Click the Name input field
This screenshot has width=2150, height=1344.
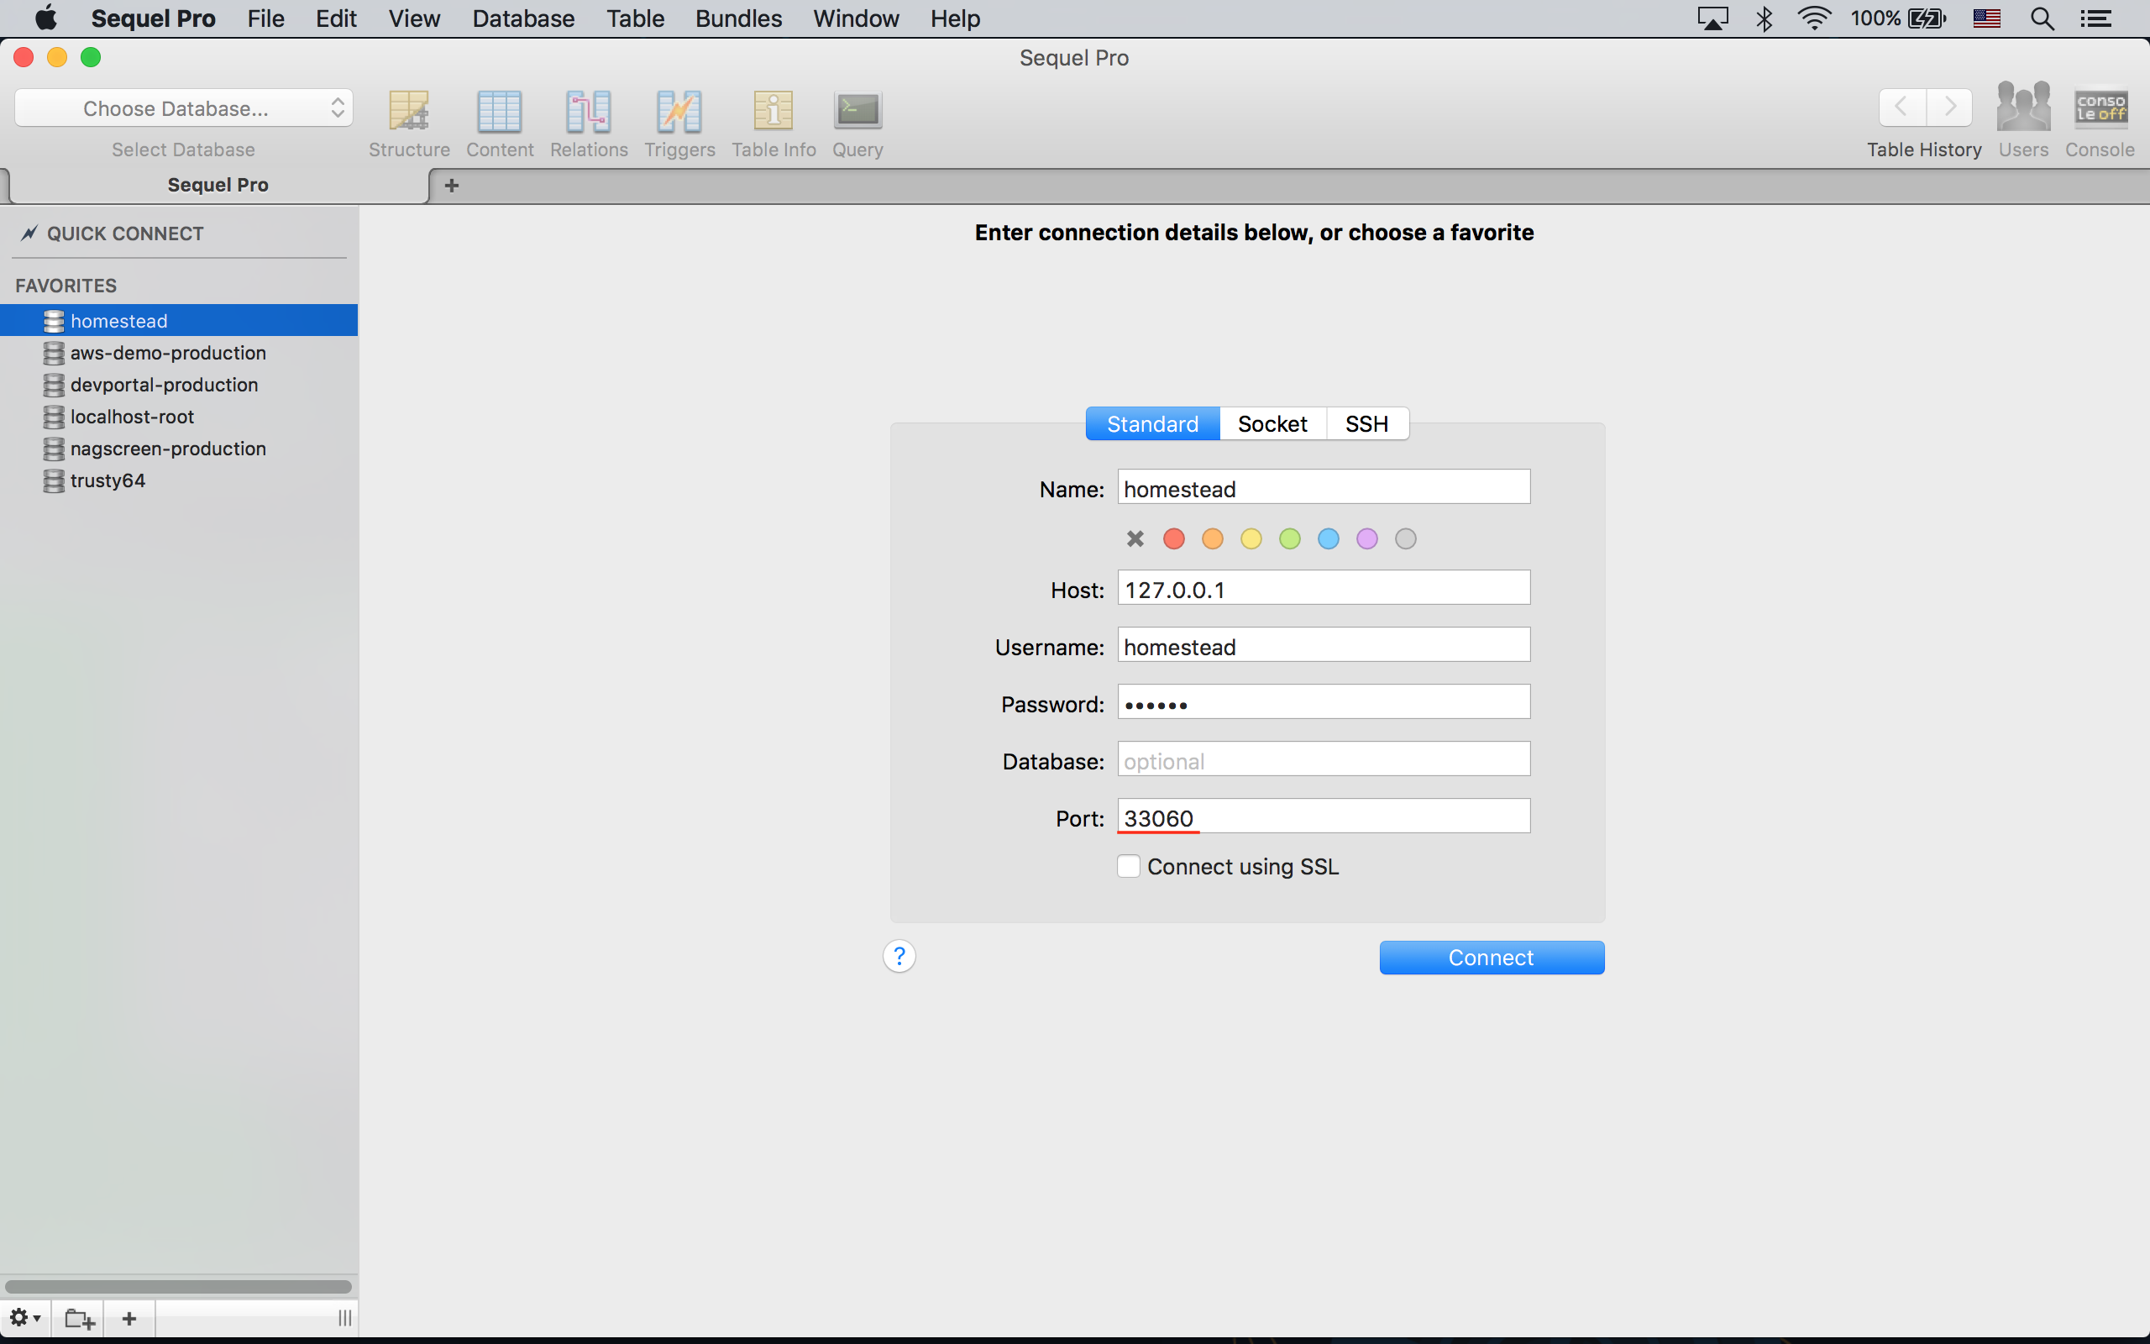click(x=1324, y=487)
